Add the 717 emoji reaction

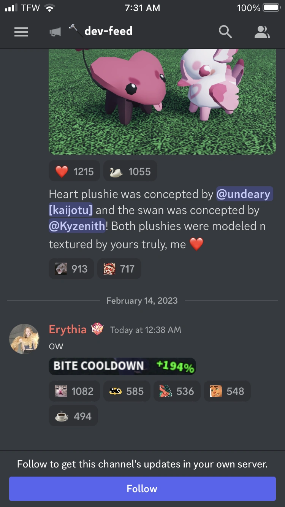(119, 269)
